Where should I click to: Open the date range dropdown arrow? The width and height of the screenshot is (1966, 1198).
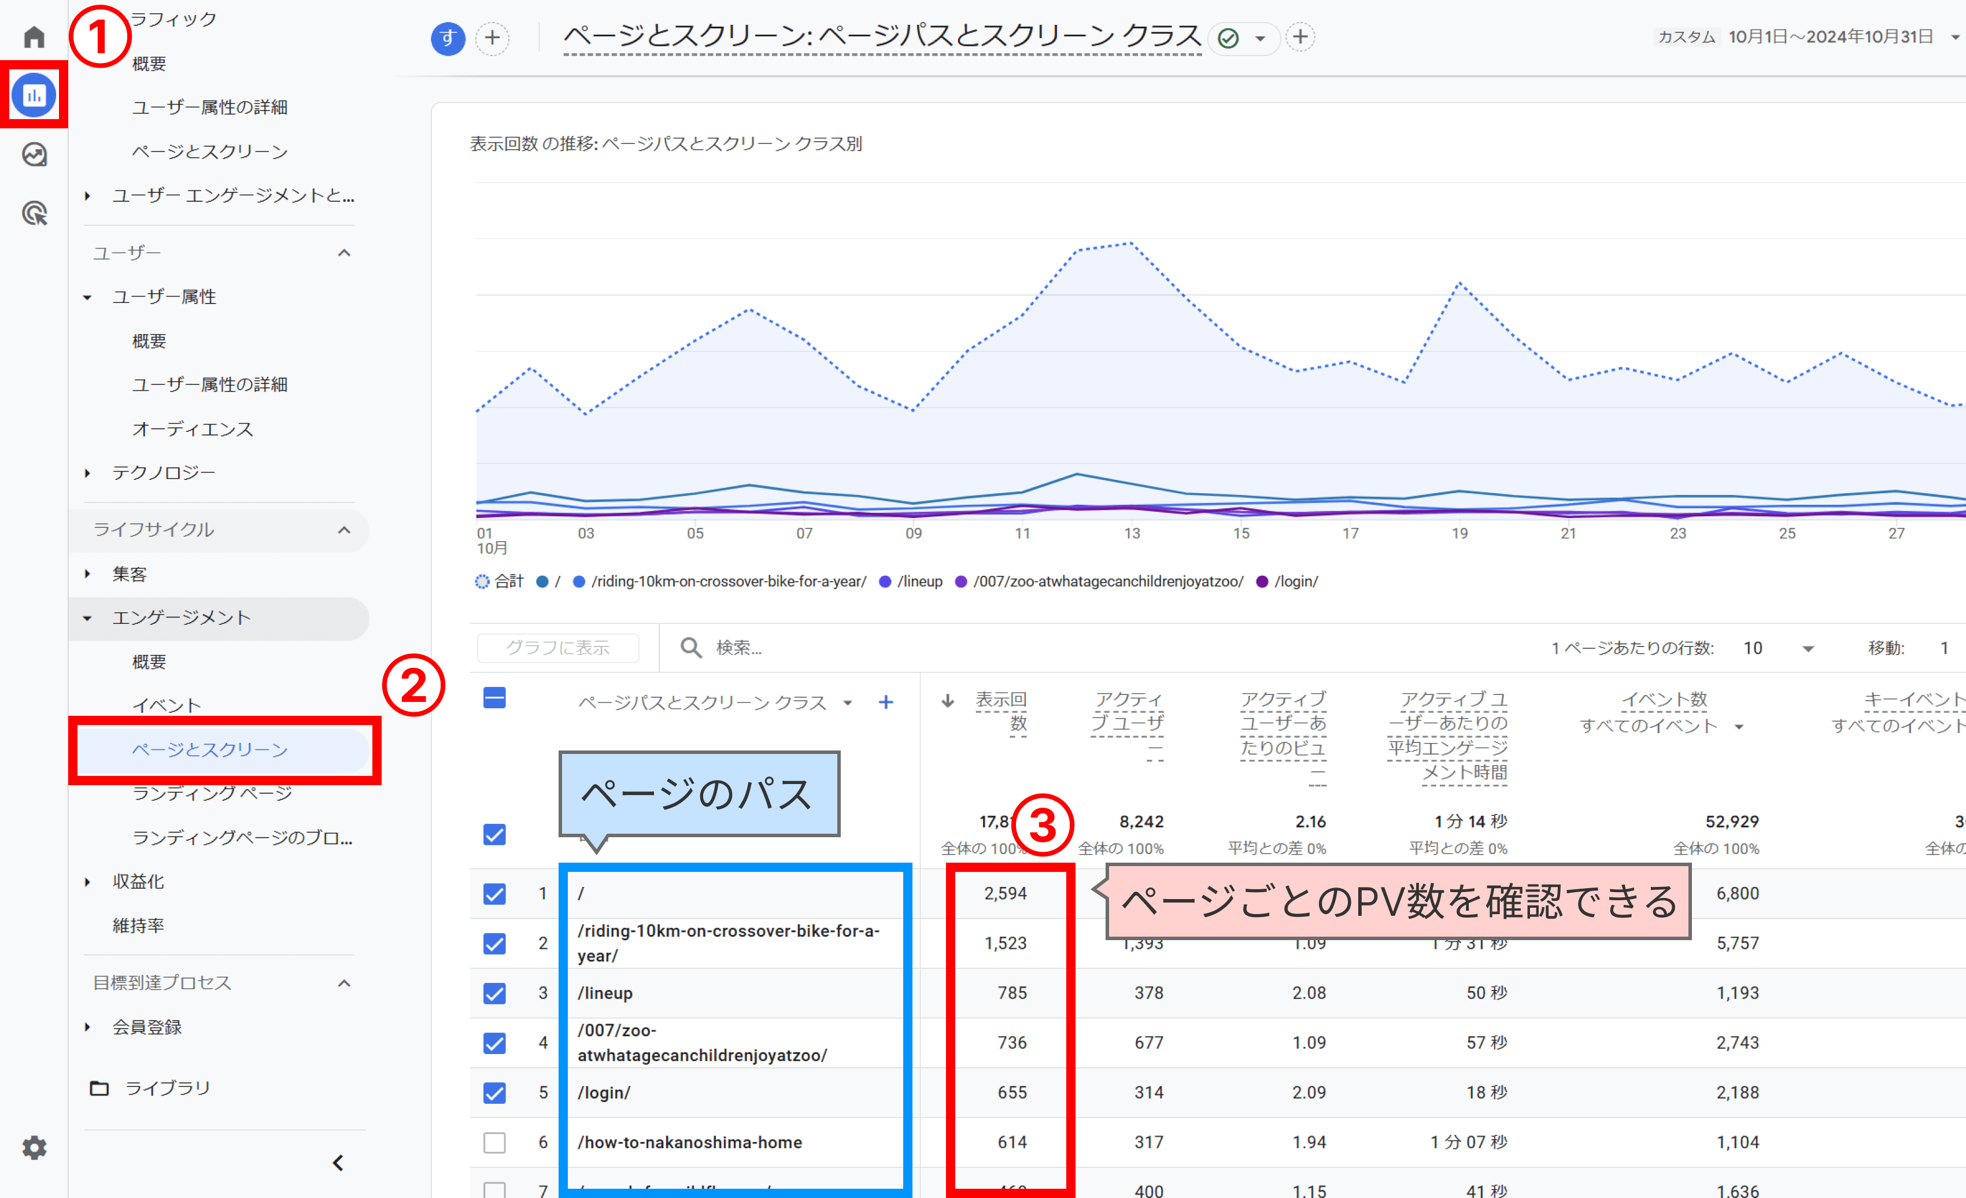(1956, 38)
